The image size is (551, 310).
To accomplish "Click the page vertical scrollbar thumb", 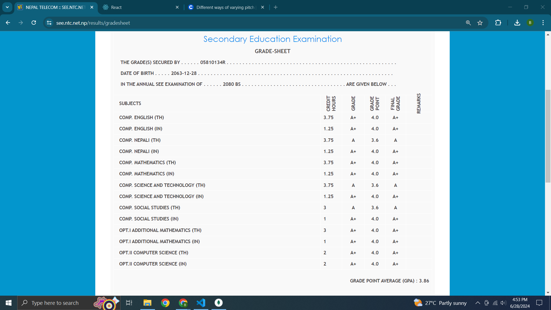I will 548,136.
